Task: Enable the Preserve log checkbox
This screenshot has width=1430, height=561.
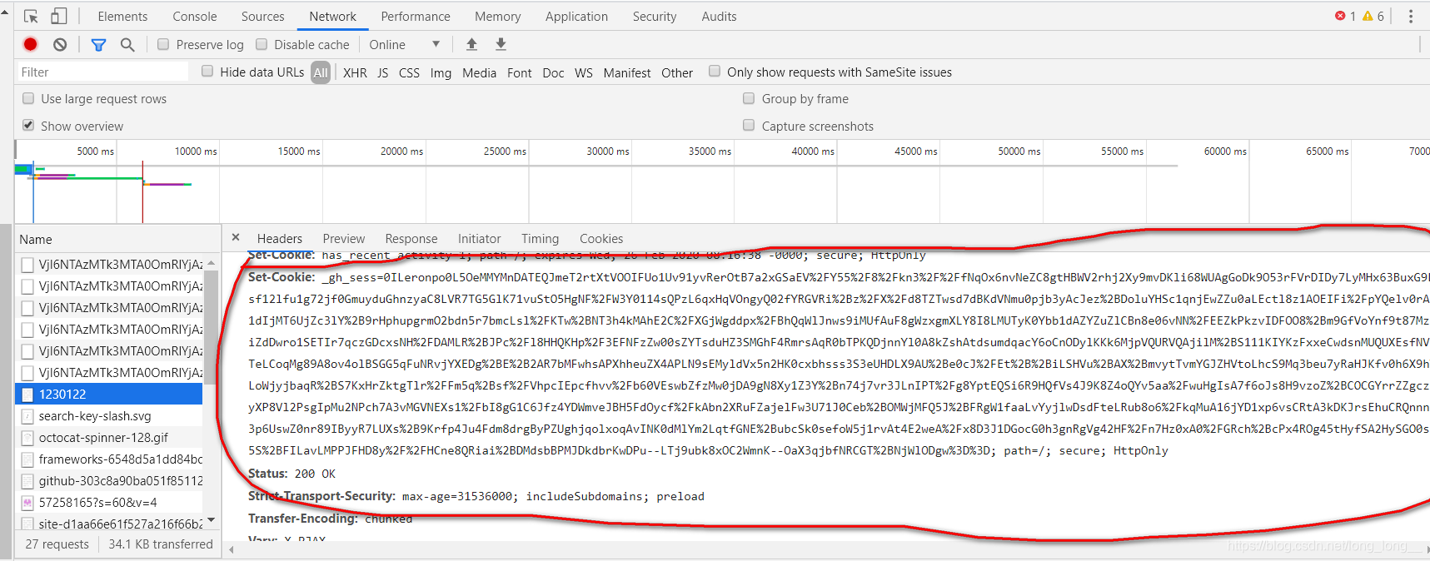Action: [x=163, y=44]
